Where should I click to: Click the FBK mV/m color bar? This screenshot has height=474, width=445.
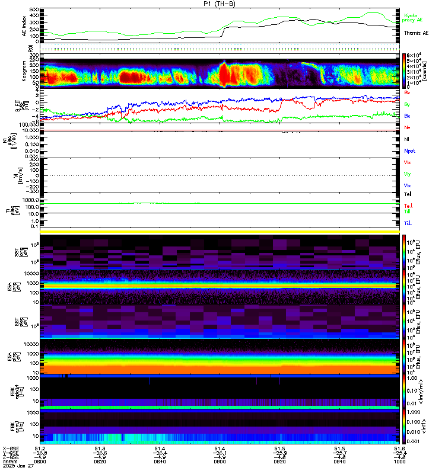coord(404,392)
